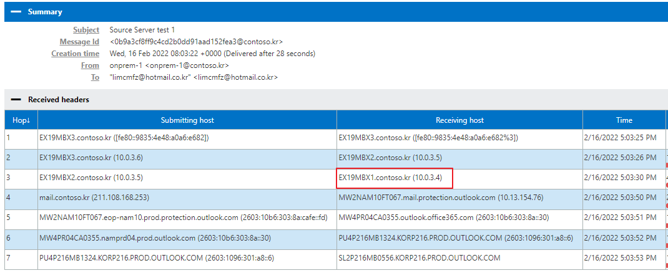Select receiving host PU4P216MB1324 in hop 6
Image resolution: width=668 pixels, height=273 pixels.
click(456, 237)
